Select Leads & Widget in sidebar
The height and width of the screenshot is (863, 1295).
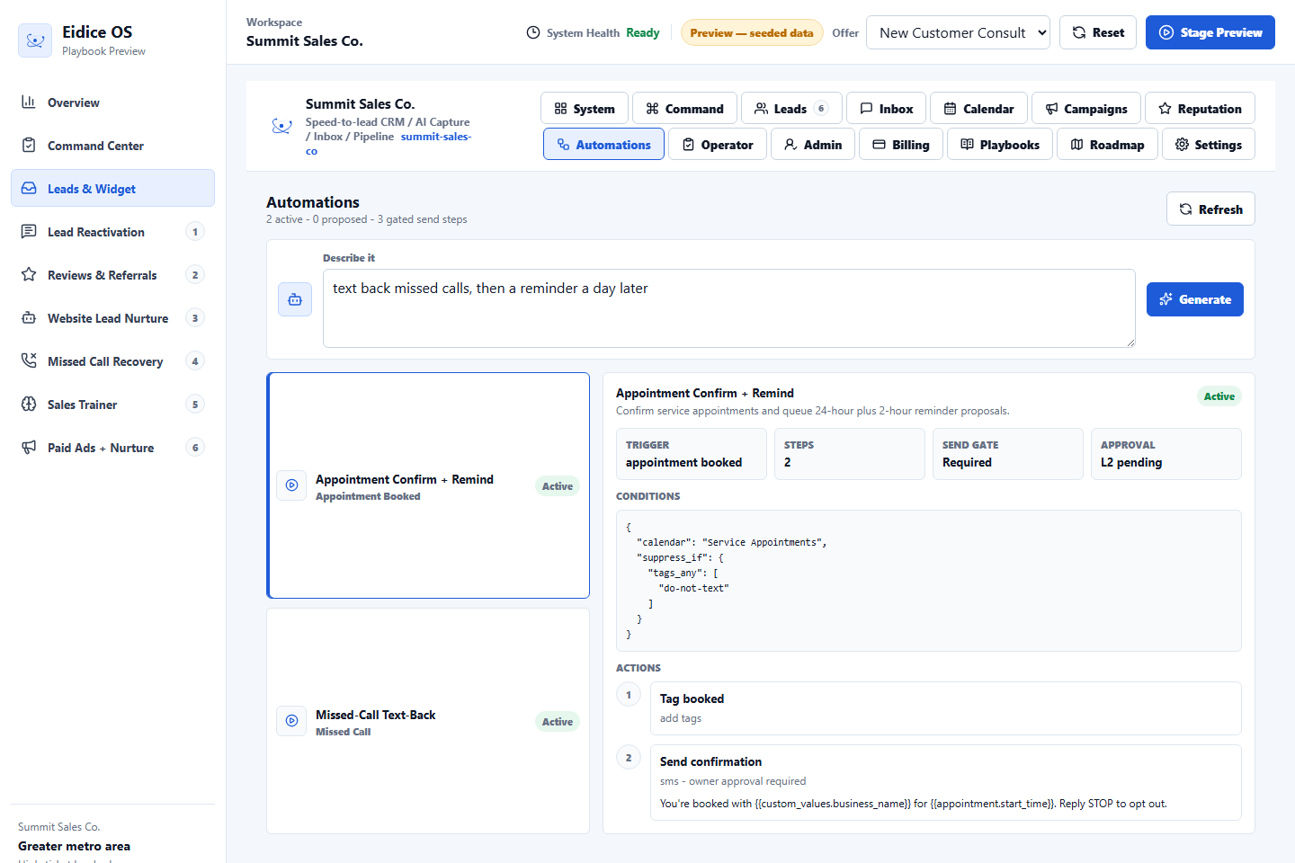coord(112,189)
